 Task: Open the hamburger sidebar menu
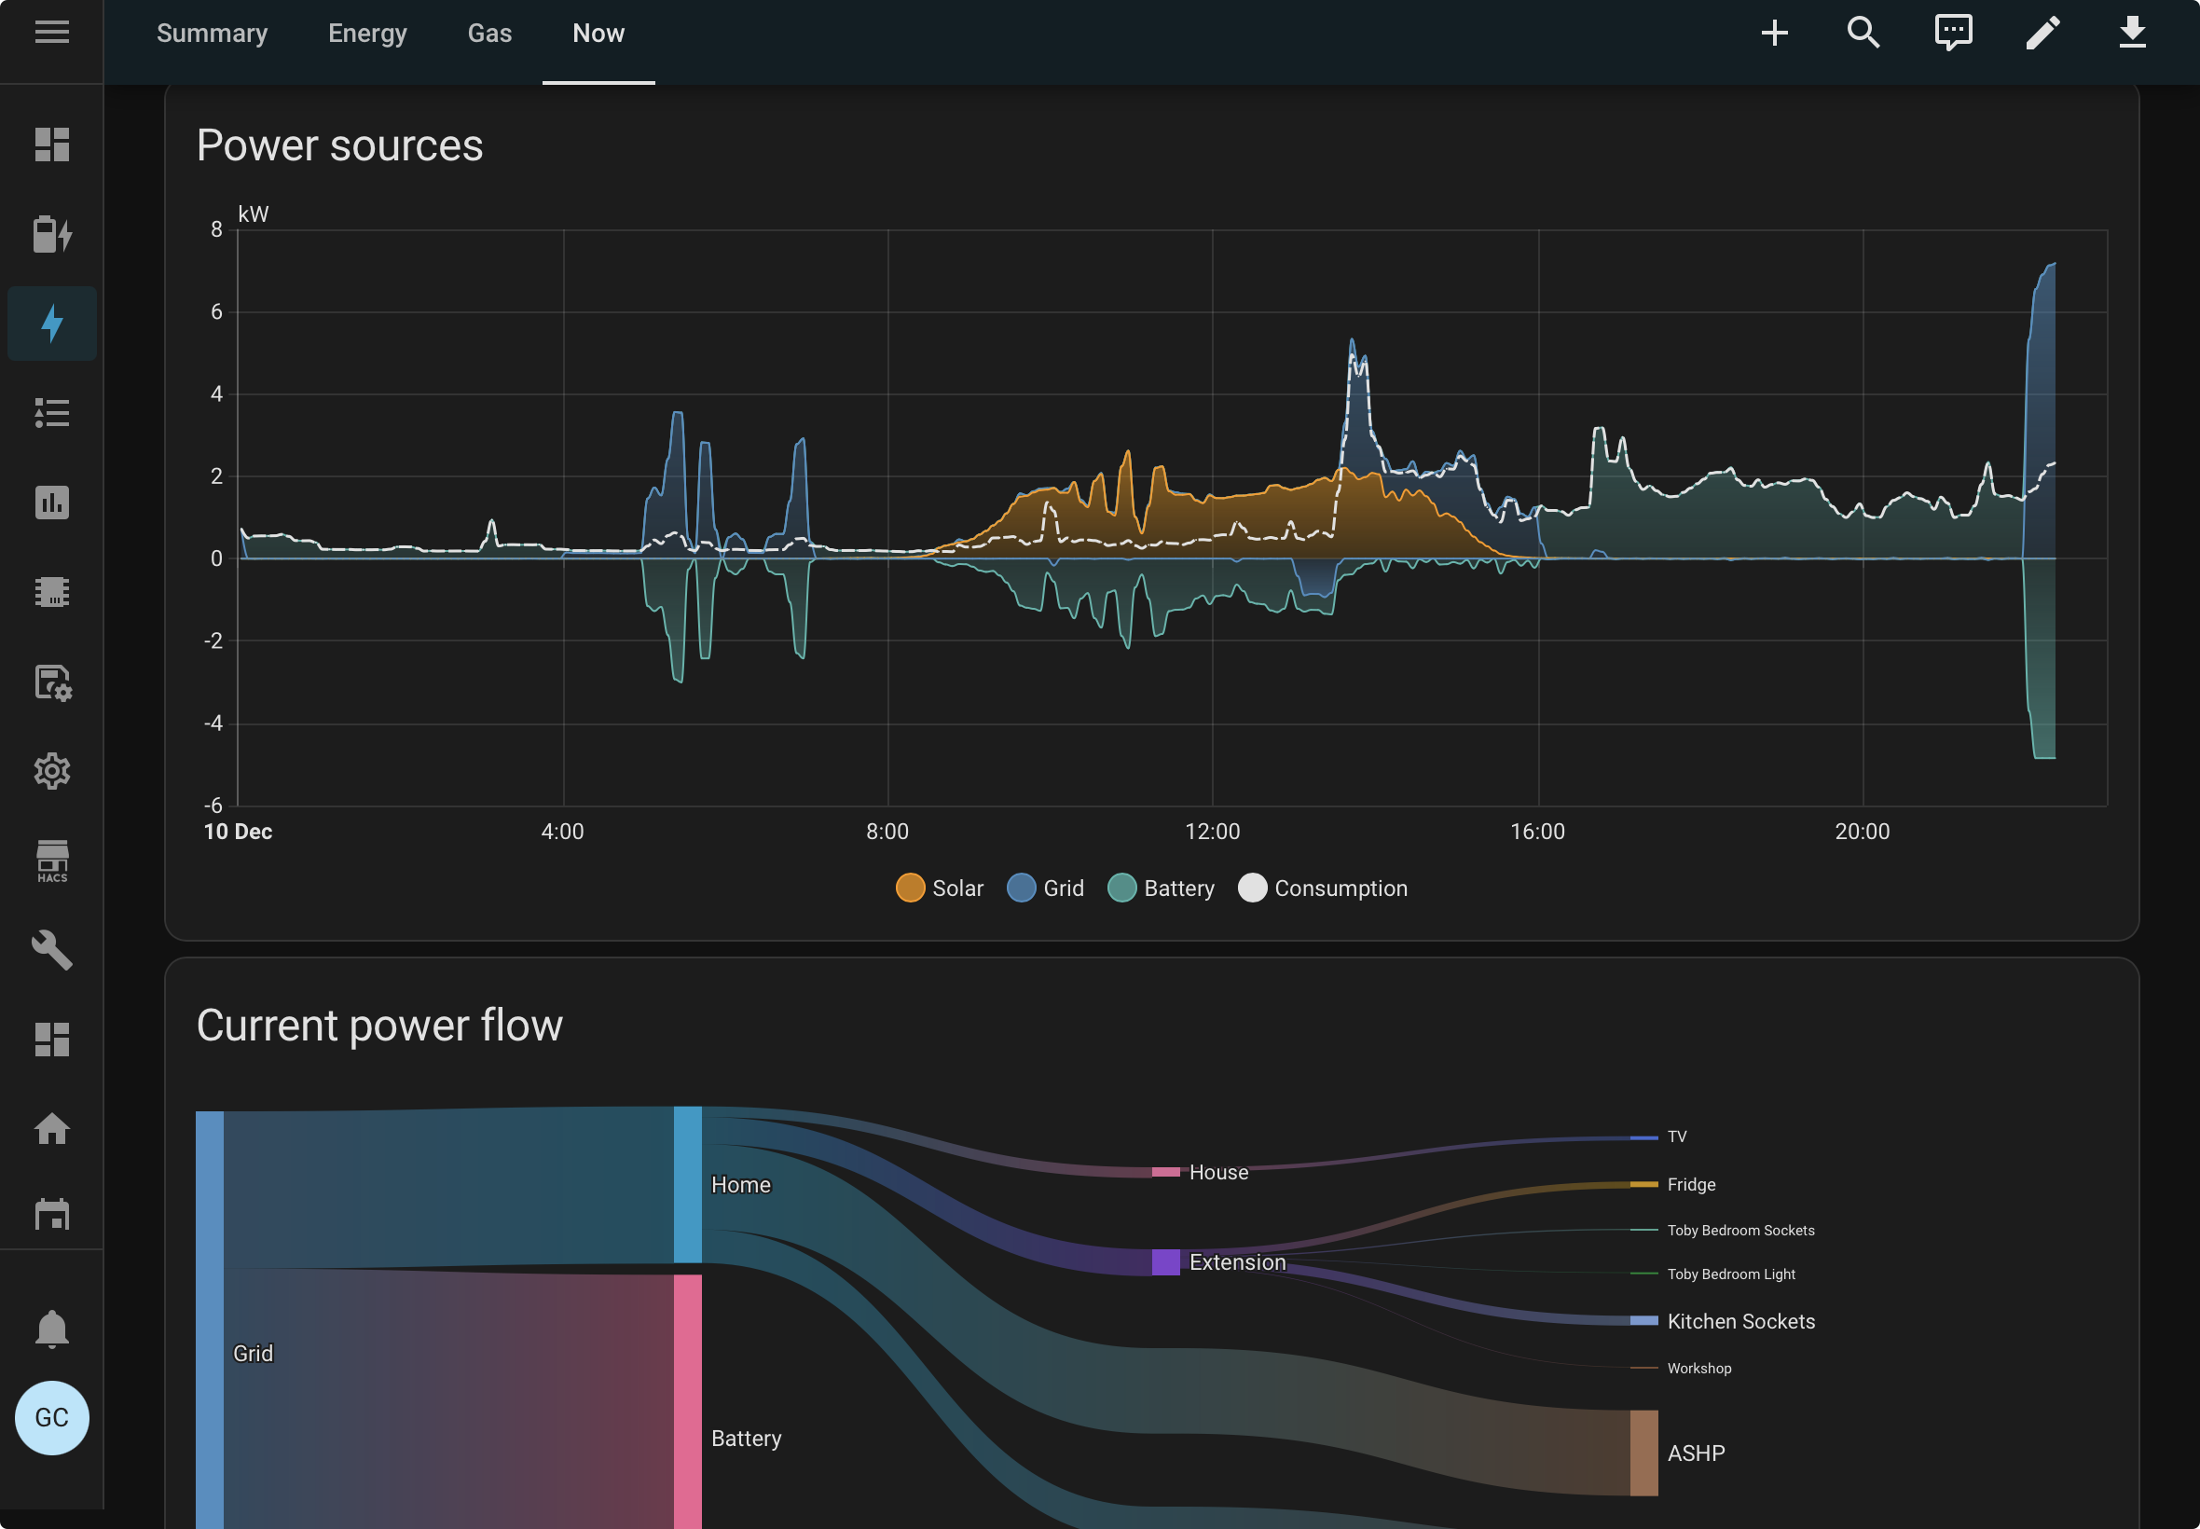[51, 33]
